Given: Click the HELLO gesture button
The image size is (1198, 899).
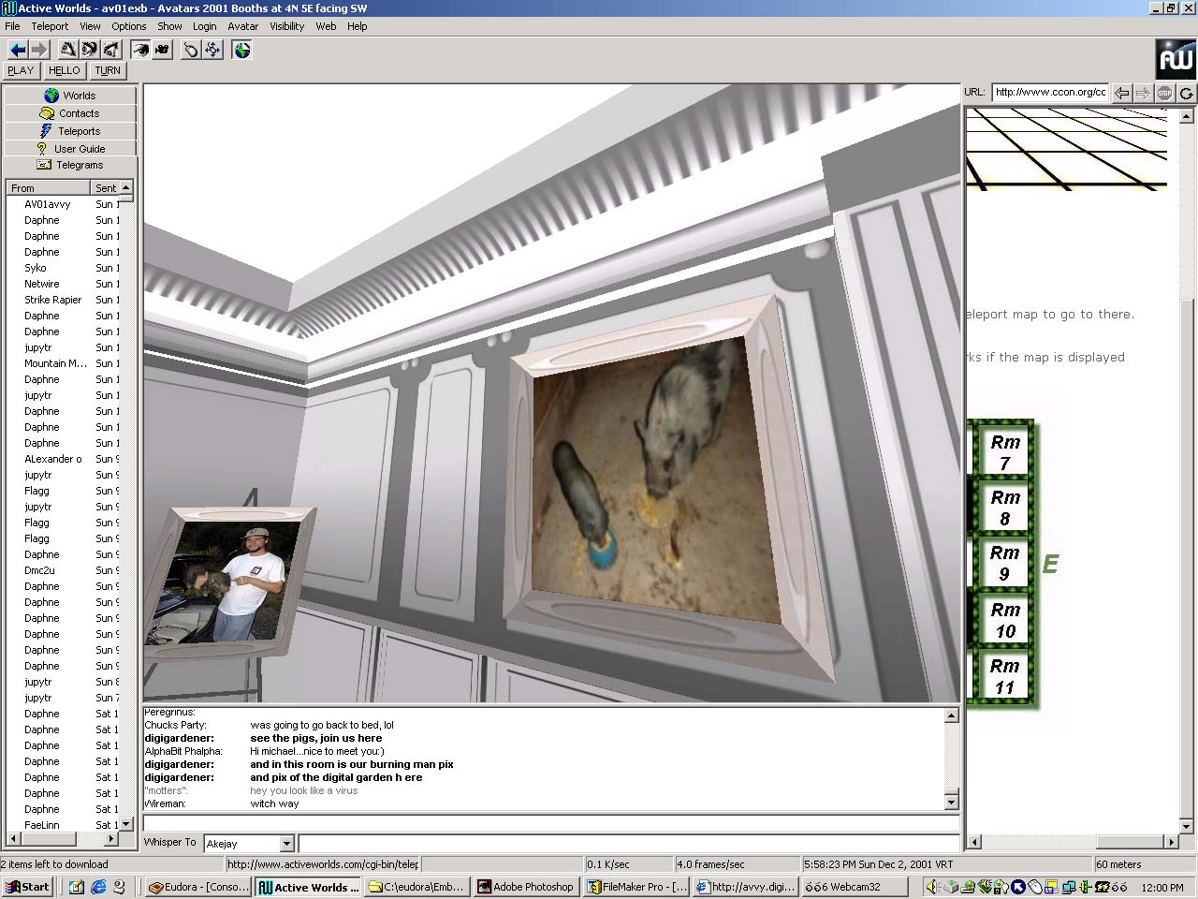Looking at the screenshot, I should pos(65,70).
